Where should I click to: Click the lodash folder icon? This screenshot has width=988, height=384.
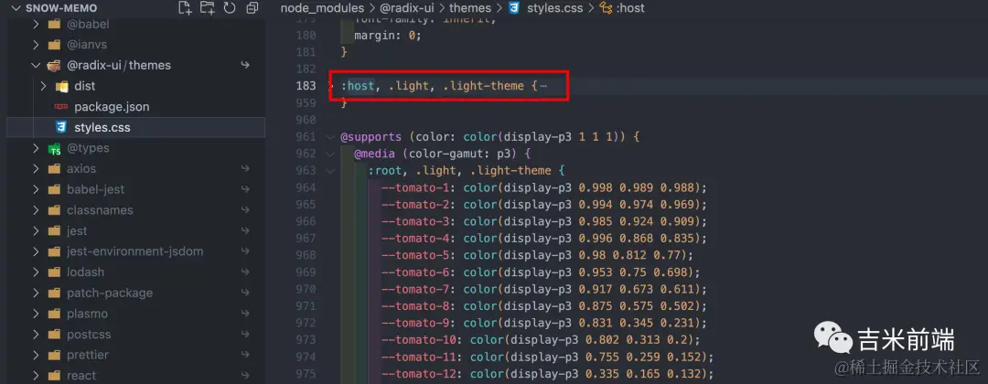point(54,272)
